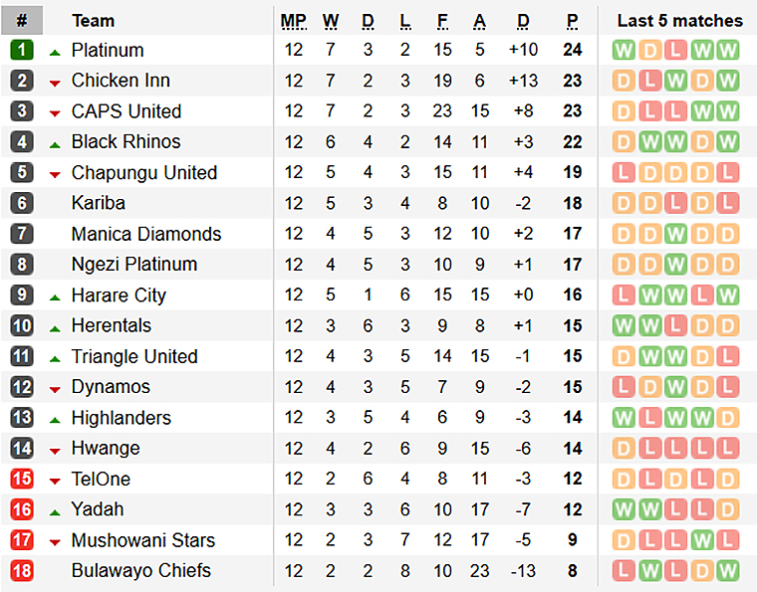Select Chapungu United's first L result badge
Image resolution: width=757 pixels, height=592 pixels.
tap(624, 172)
